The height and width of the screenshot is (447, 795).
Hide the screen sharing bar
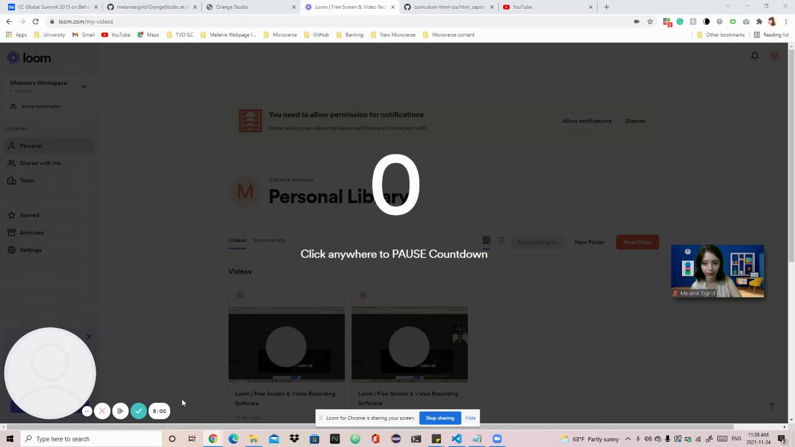click(471, 418)
